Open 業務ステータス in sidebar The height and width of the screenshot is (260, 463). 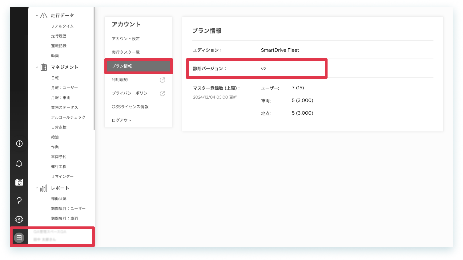[65, 108]
